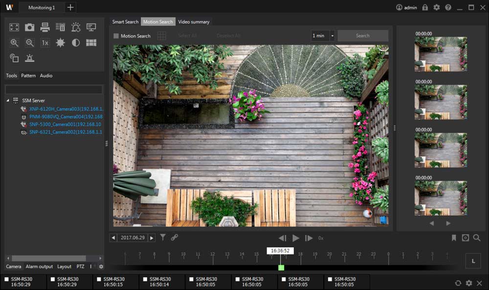This screenshot has width=489, height=290.
Task: Collapse the SSM Server tree node
Action: pyautogui.click(x=8, y=101)
